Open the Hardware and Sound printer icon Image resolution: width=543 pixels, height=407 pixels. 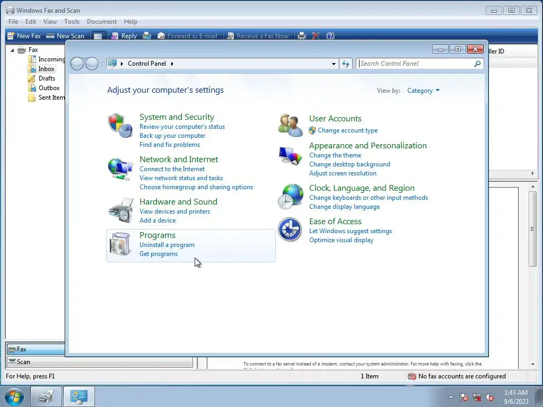coord(120,211)
